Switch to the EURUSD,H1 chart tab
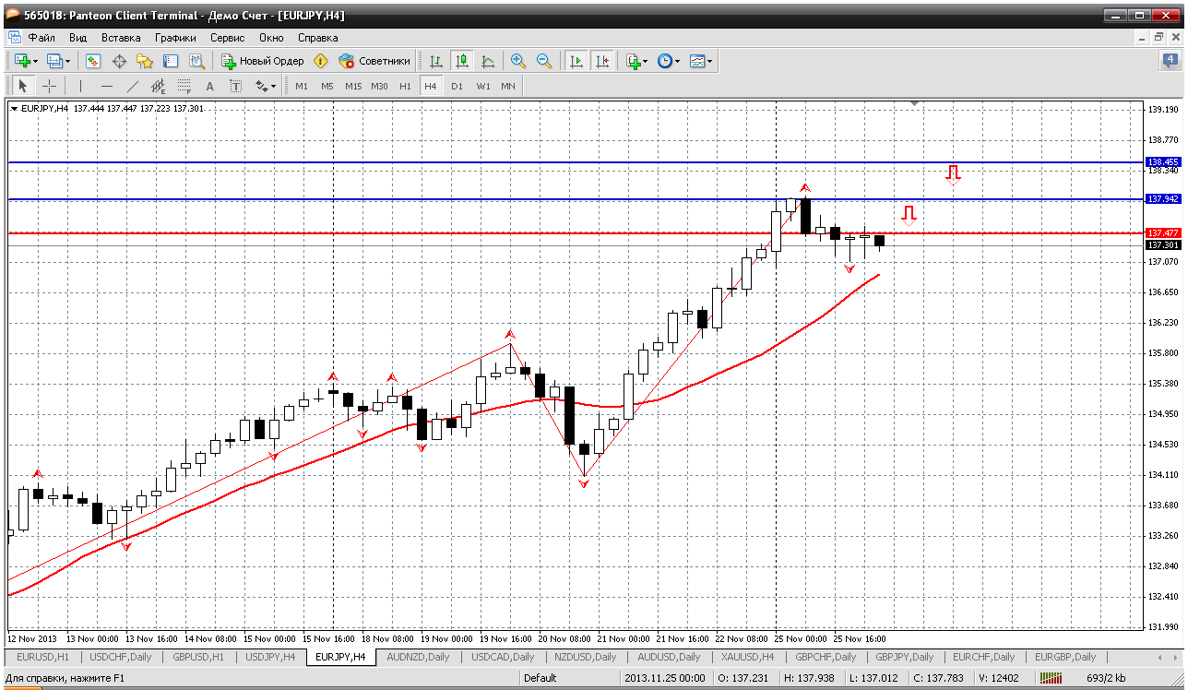The width and height of the screenshot is (1188, 690). [43, 657]
